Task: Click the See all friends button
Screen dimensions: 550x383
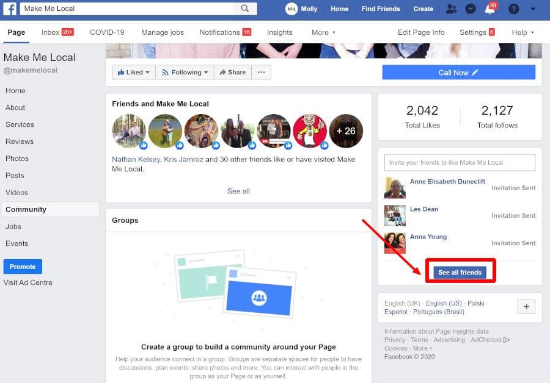Action: click(x=460, y=272)
